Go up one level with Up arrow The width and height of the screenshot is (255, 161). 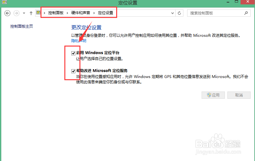[31, 13]
